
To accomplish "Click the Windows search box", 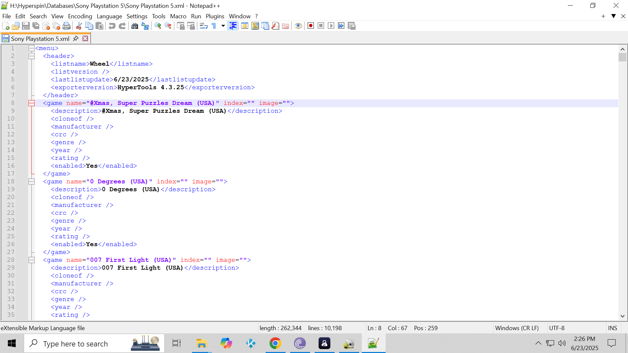I will click(x=94, y=344).
